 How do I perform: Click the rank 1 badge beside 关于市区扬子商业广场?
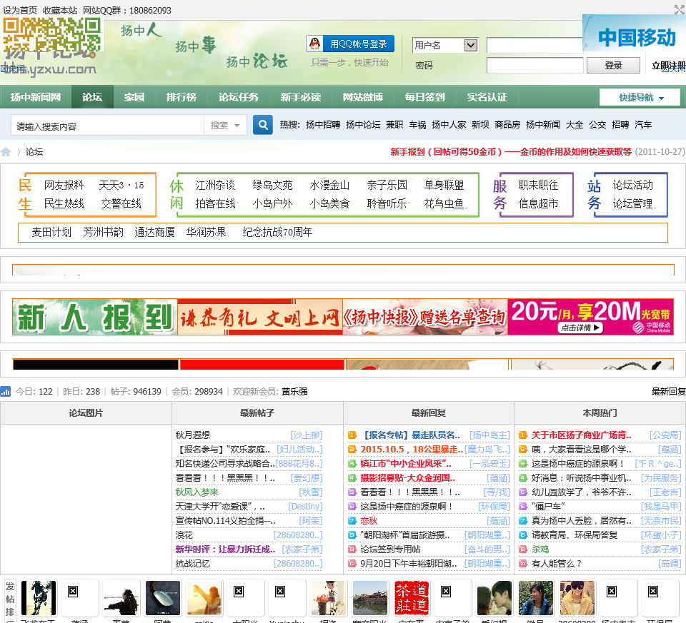pos(522,435)
